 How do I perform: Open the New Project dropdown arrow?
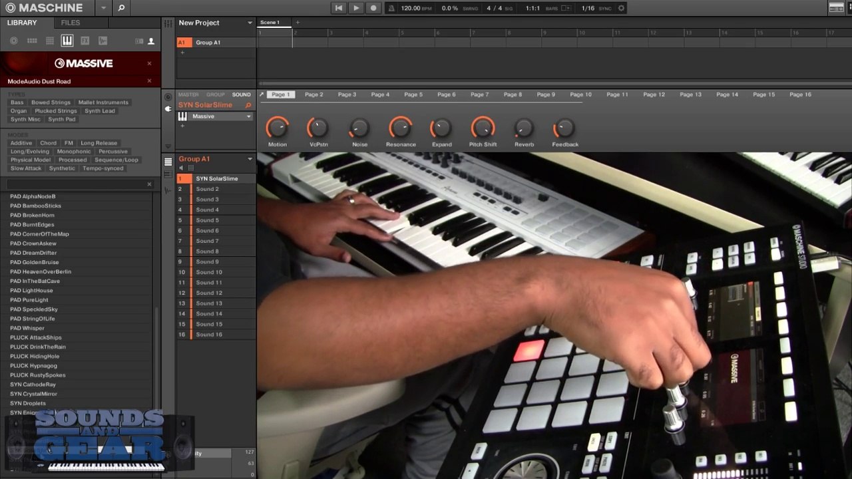click(250, 23)
